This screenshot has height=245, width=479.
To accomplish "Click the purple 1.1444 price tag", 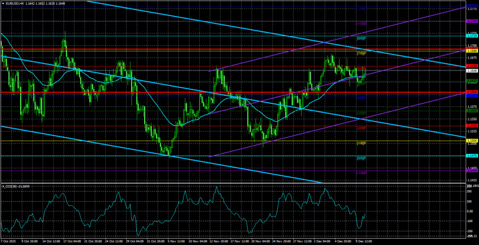I will point(471,170).
